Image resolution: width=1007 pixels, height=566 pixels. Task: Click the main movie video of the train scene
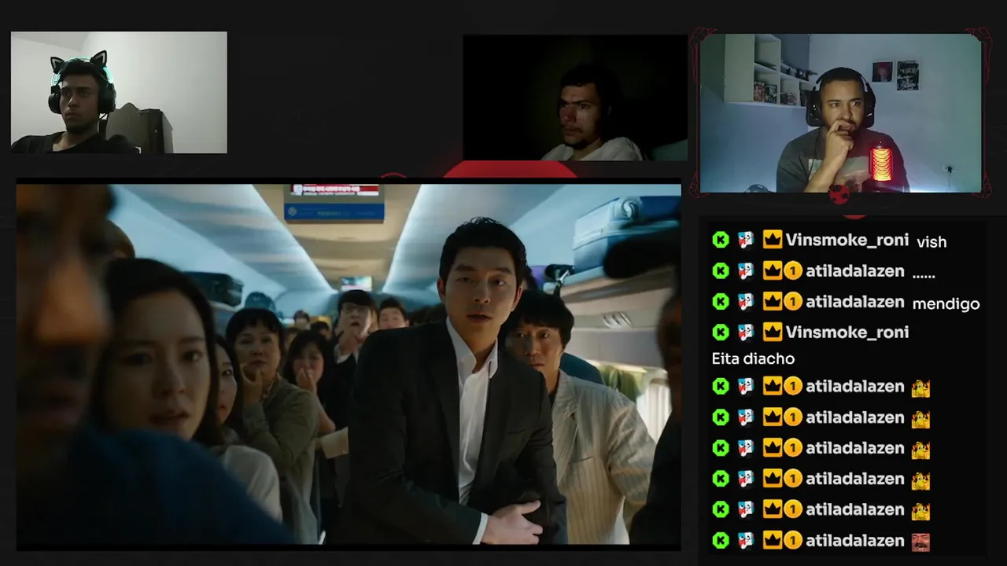coord(349,364)
